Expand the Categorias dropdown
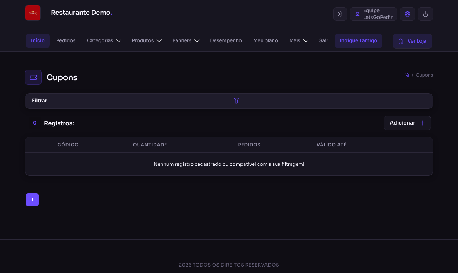 point(104,41)
